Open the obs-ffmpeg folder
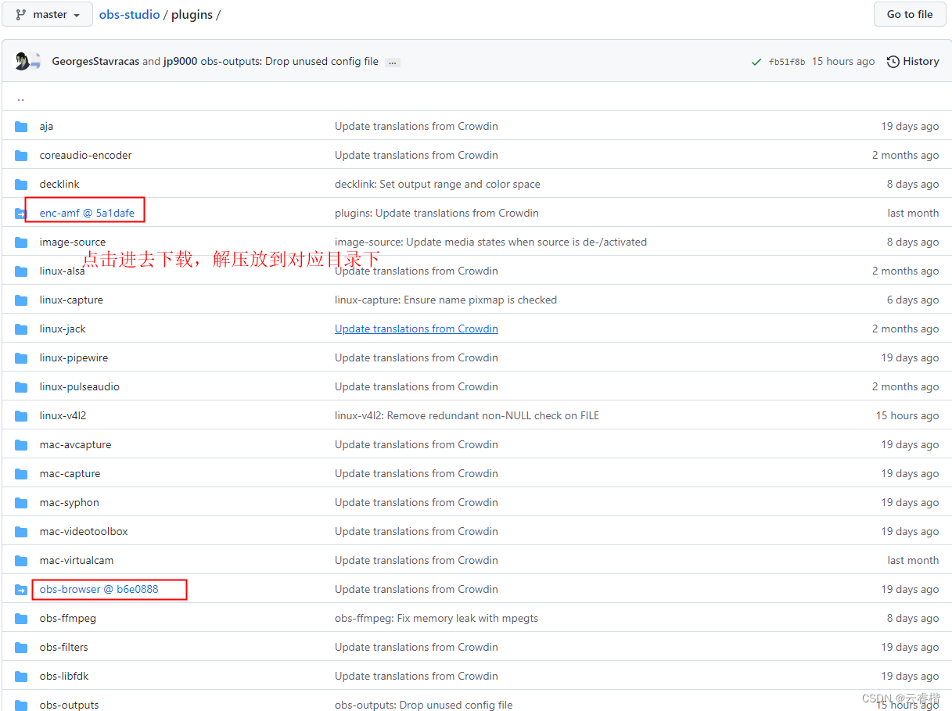 (x=68, y=619)
